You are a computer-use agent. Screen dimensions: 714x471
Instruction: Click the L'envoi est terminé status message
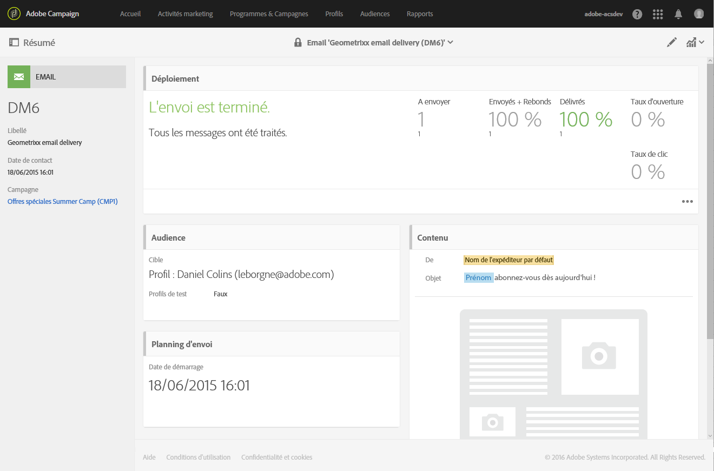click(209, 108)
